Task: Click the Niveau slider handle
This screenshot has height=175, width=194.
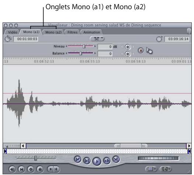Action: click(84, 46)
